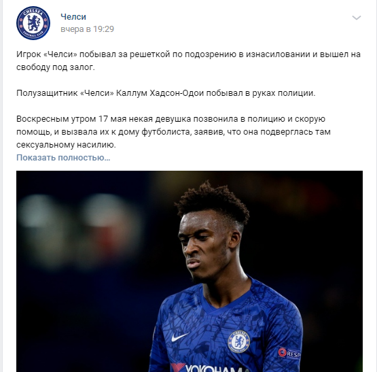377x372 pixels.
Task: Click the player's face in the photo
Action: (x=205, y=247)
